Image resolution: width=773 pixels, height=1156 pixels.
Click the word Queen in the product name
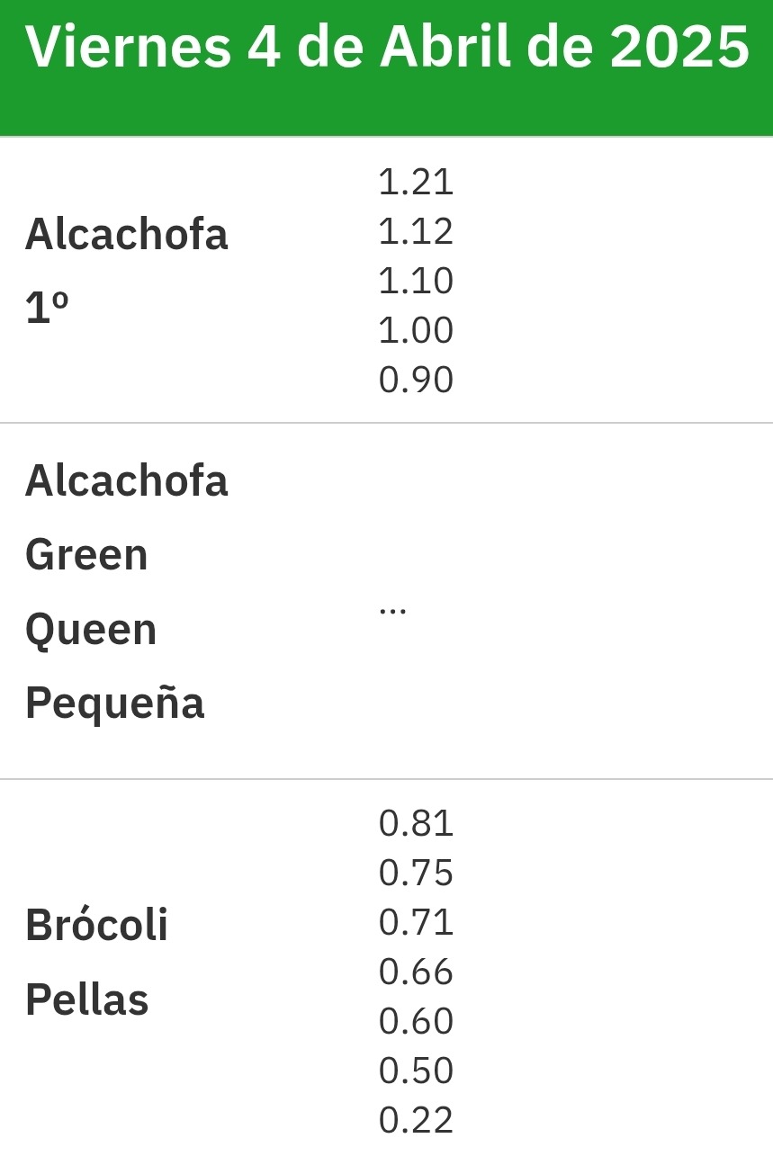point(91,629)
